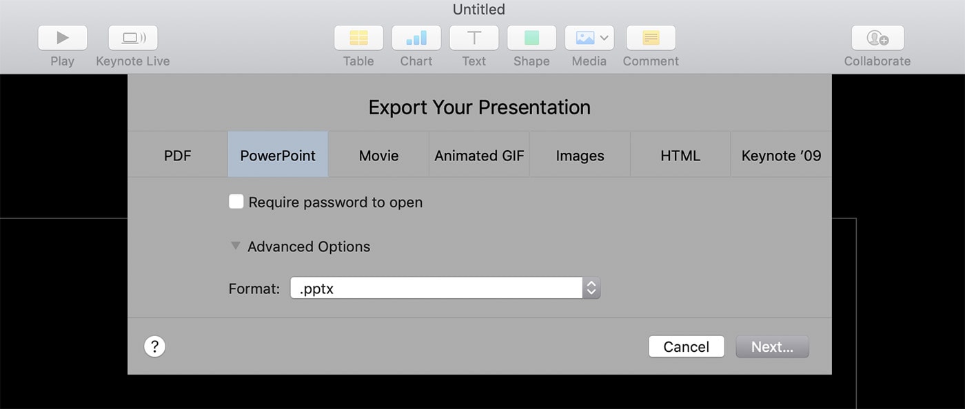
Task: Click the Next... button
Action: click(x=772, y=347)
